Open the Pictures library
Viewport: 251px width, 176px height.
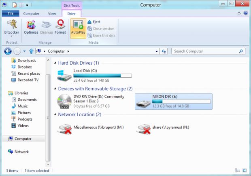pyautogui.click(x=21, y=112)
